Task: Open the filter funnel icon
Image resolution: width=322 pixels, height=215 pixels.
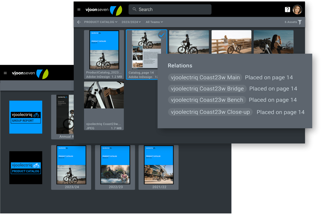Action: click(x=300, y=22)
